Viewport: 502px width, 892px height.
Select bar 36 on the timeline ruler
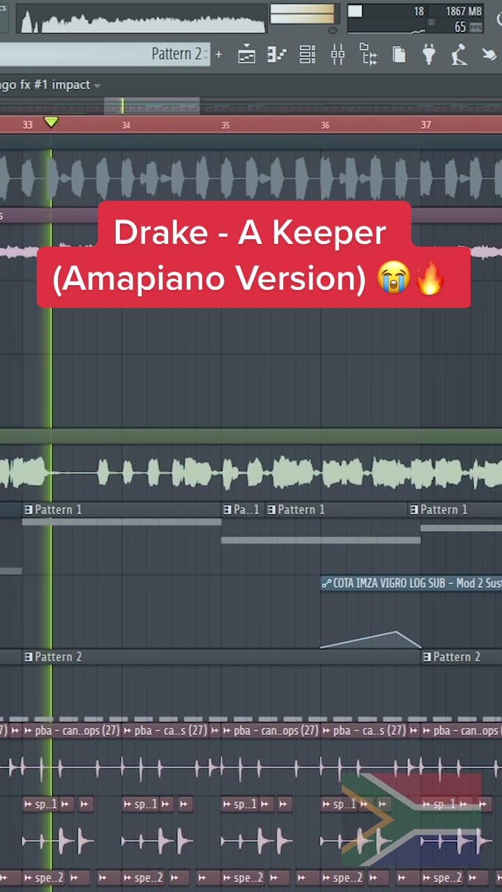coord(325,125)
